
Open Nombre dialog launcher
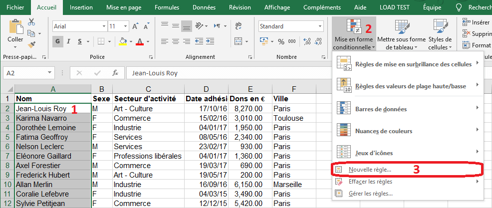coord(324,57)
